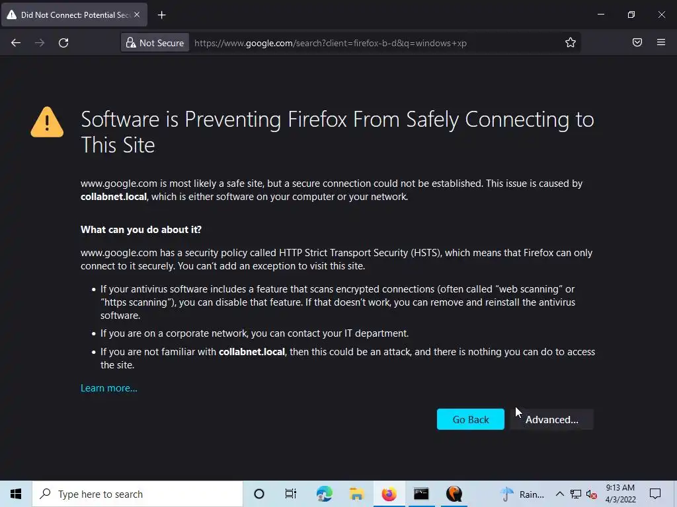Viewport: 677px width, 507px height.
Task: Open the Save to Pocket icon
Action: tap(637, 43)
